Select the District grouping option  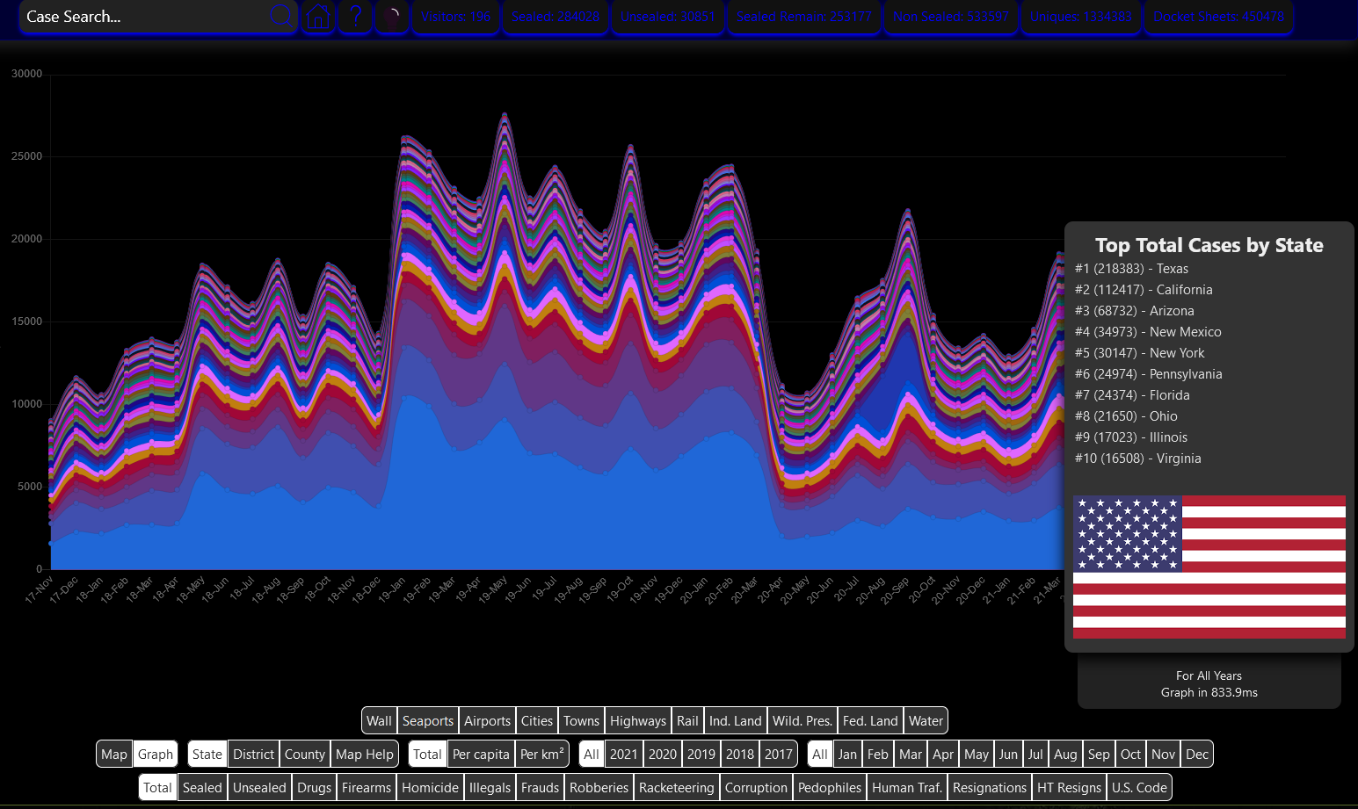254,754
